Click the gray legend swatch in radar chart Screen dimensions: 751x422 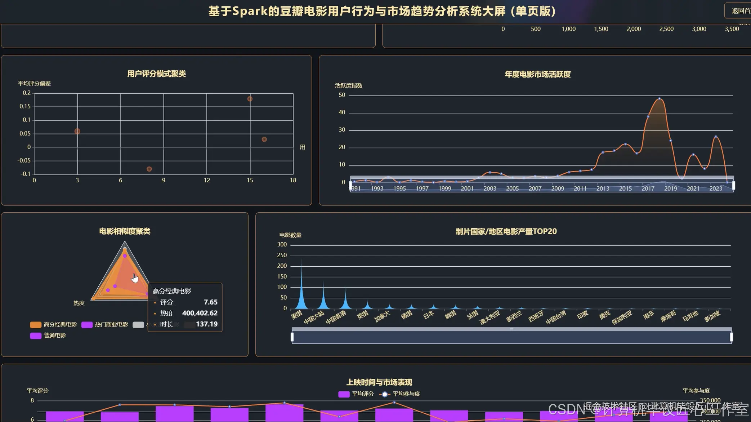[x=138, y=325]
